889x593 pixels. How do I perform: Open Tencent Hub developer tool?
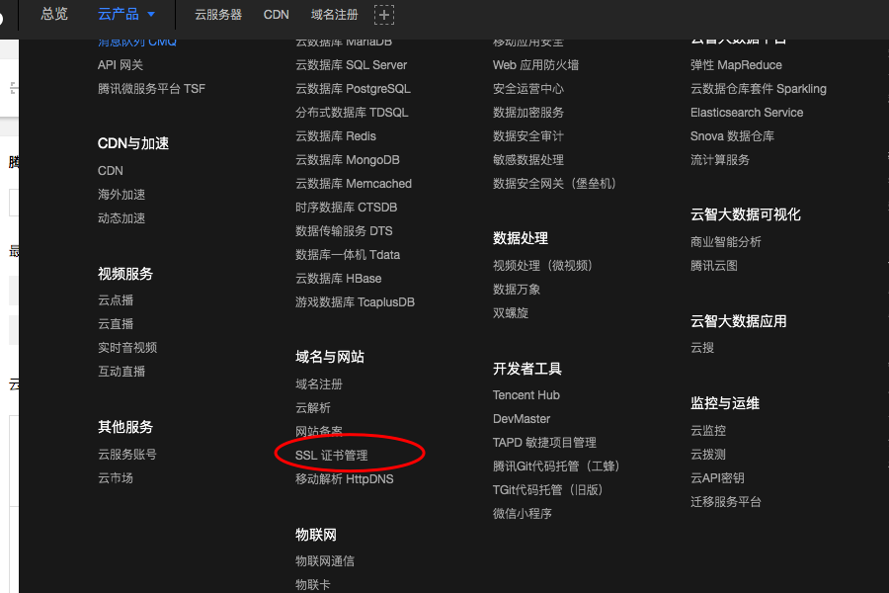pyautogui.click(x=525, y=394)
